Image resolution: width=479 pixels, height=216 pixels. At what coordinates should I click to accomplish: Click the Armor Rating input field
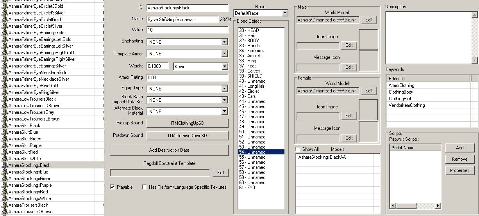[x=187, y=78]
